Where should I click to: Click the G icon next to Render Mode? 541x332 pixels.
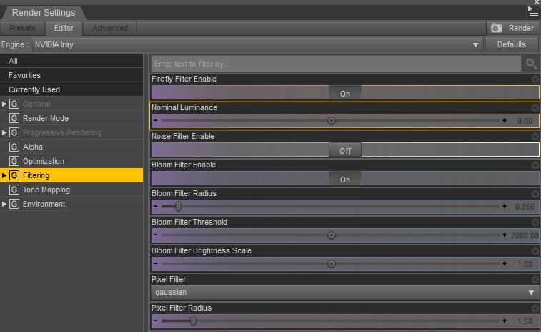pos(14,118)
